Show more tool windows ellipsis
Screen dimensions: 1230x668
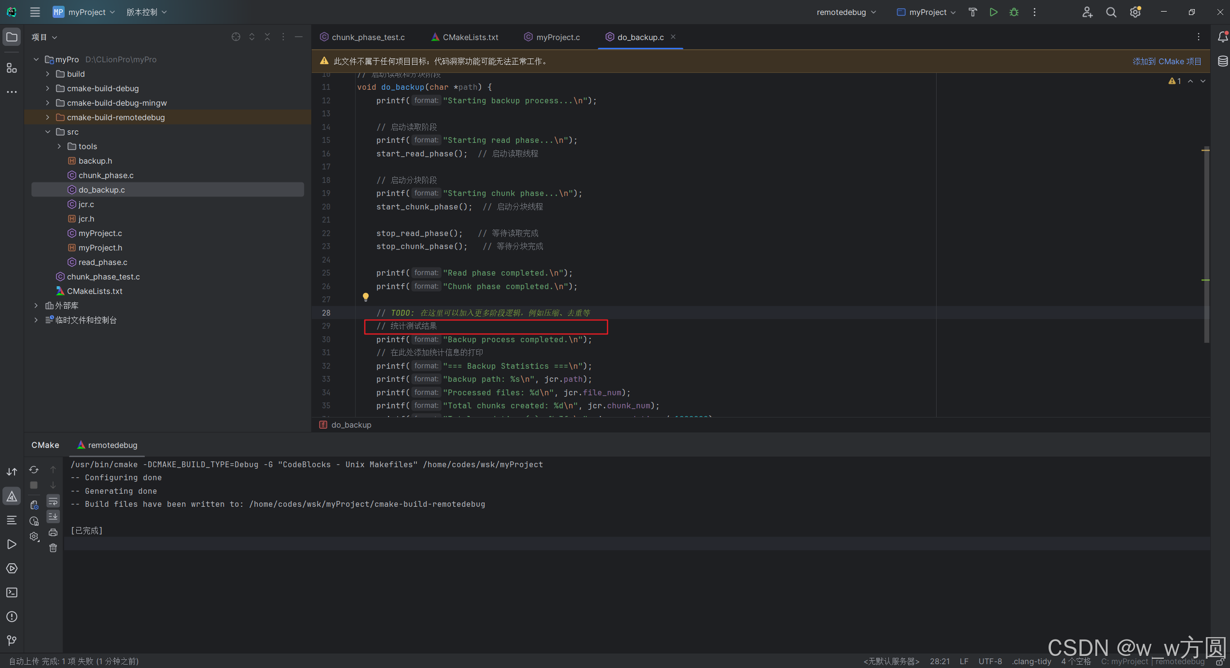pyautogui.click(x=12, y=92)
